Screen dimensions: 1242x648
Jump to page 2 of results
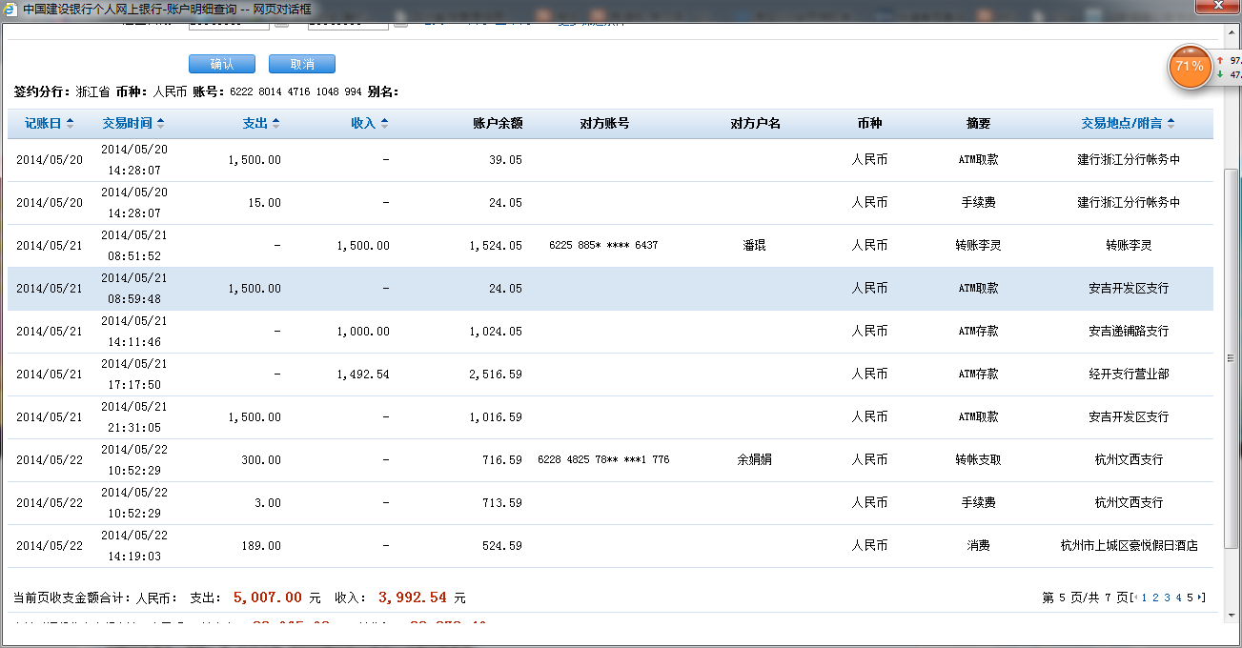(x=1155, y=598)
